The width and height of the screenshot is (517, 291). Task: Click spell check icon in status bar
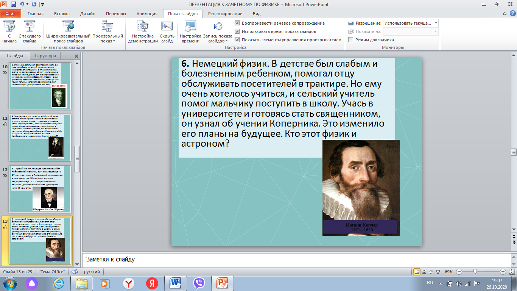75,272
